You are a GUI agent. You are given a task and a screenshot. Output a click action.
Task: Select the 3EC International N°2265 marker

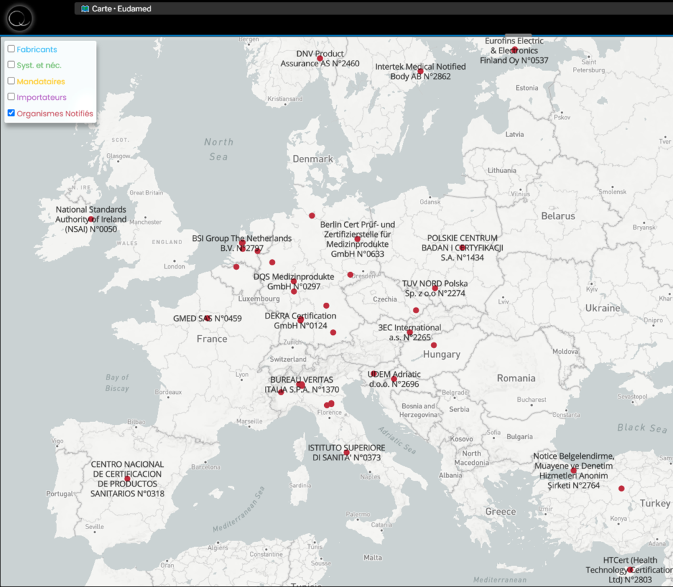click(409, 332)
